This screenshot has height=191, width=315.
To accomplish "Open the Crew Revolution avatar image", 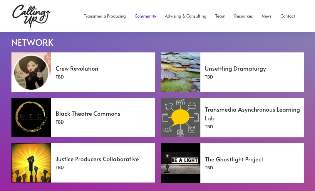I will point(31,72).
